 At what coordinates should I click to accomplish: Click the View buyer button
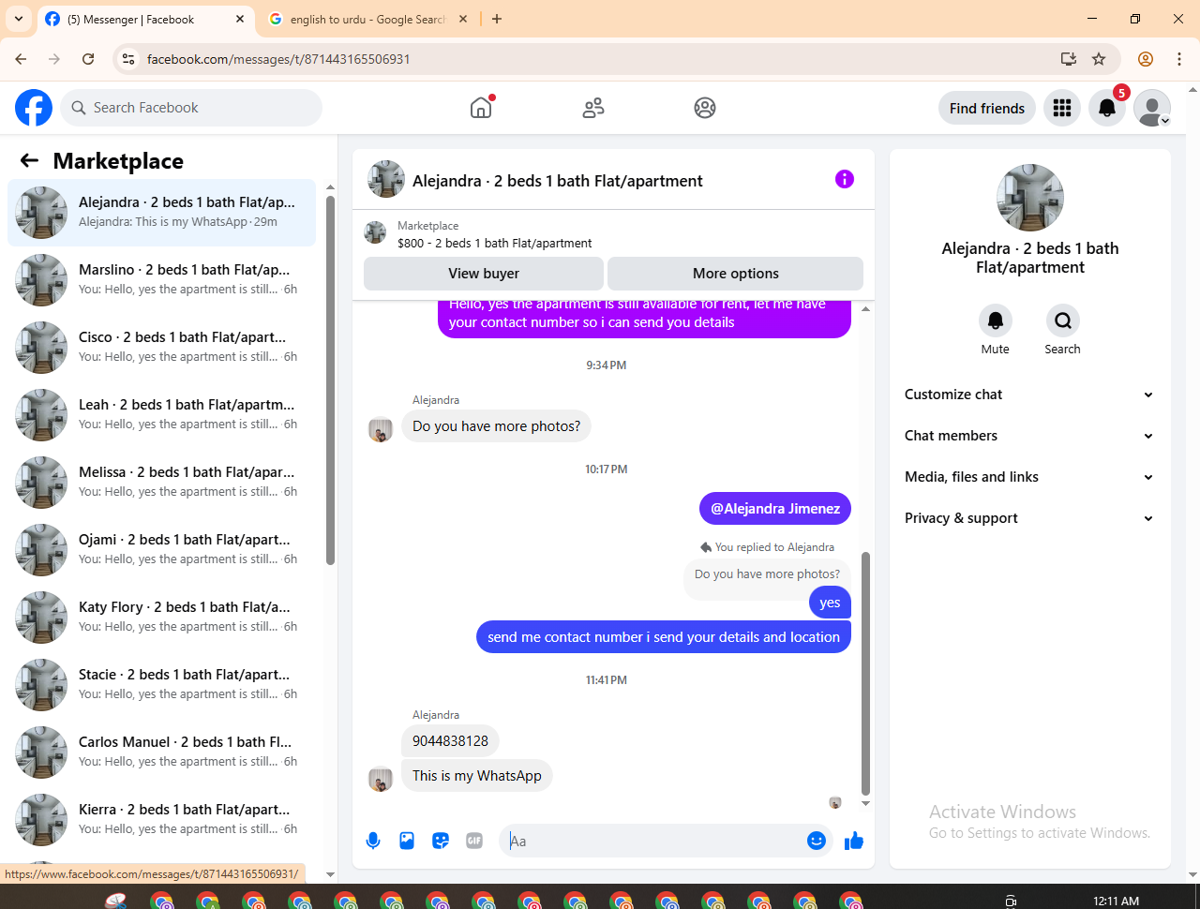tap(484, 274)
